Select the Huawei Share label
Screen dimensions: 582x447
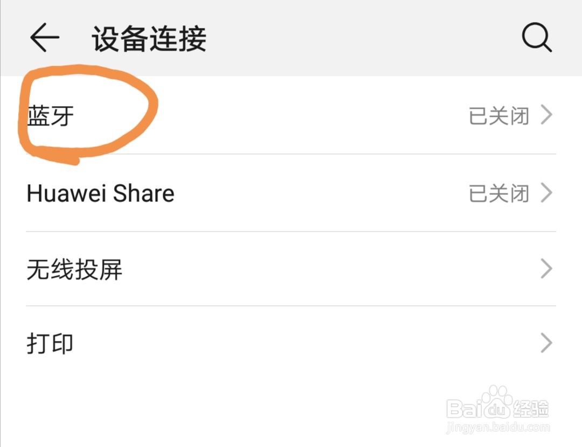click(x=100, y=193)
